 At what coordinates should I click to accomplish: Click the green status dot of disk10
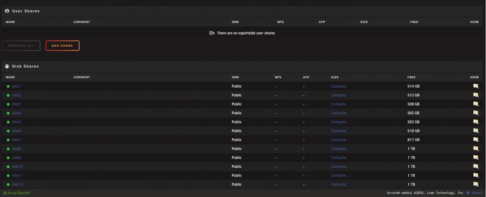click(8, 166)
